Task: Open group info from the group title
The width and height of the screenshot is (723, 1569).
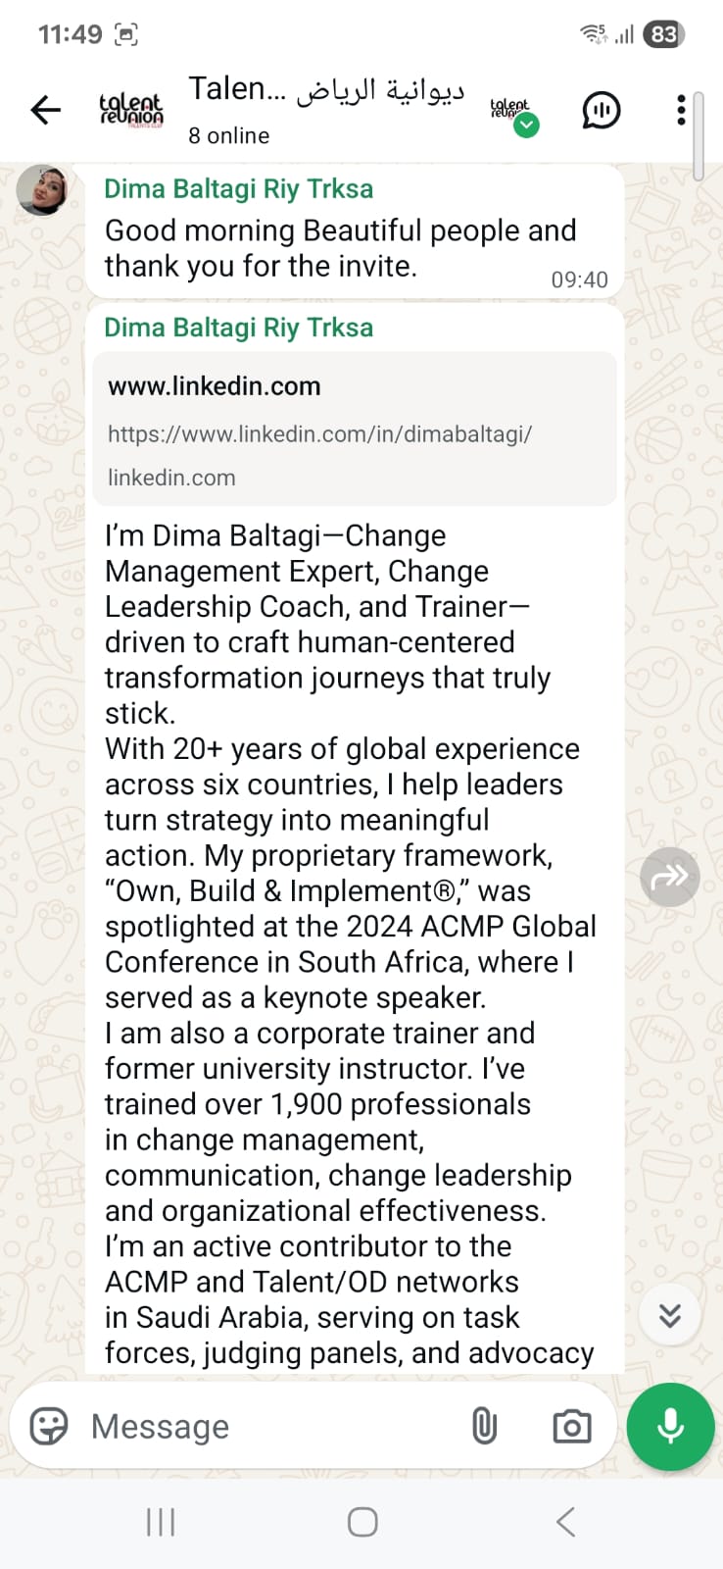Action: 326,90
